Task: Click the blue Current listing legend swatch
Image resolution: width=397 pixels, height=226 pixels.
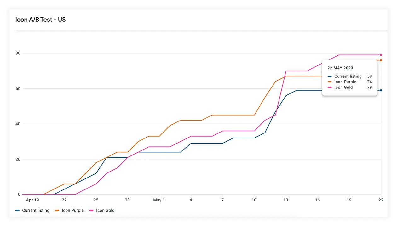Action: point(18,210)
